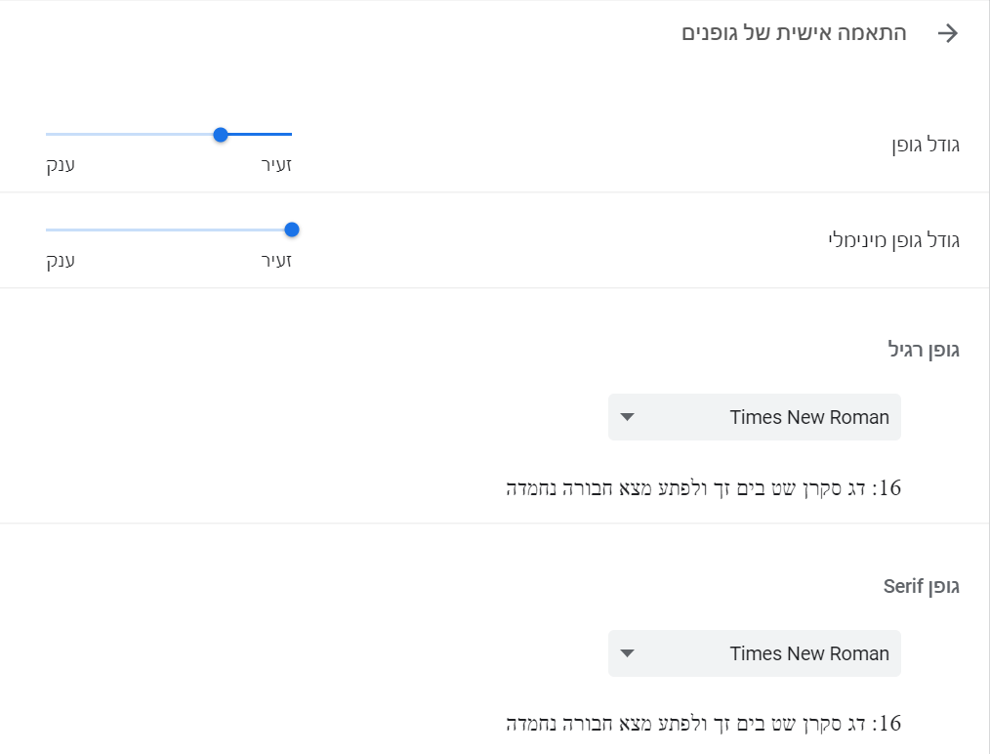The image size is (990, 754).
Task: Click the arrow of the Serif font dropdown
Action: 628,653
